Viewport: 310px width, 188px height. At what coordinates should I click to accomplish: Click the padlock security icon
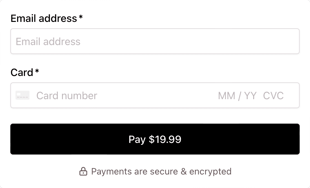click(83, 171)
